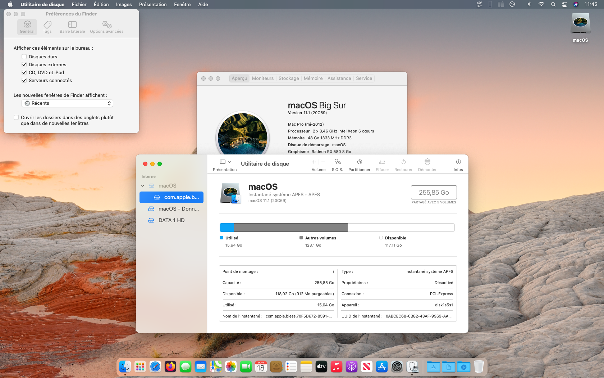604x378 pixels.
Task: Select the macOS - Donn... volume in sidebar
Action: pyautogui.click(x=171, y=209)
